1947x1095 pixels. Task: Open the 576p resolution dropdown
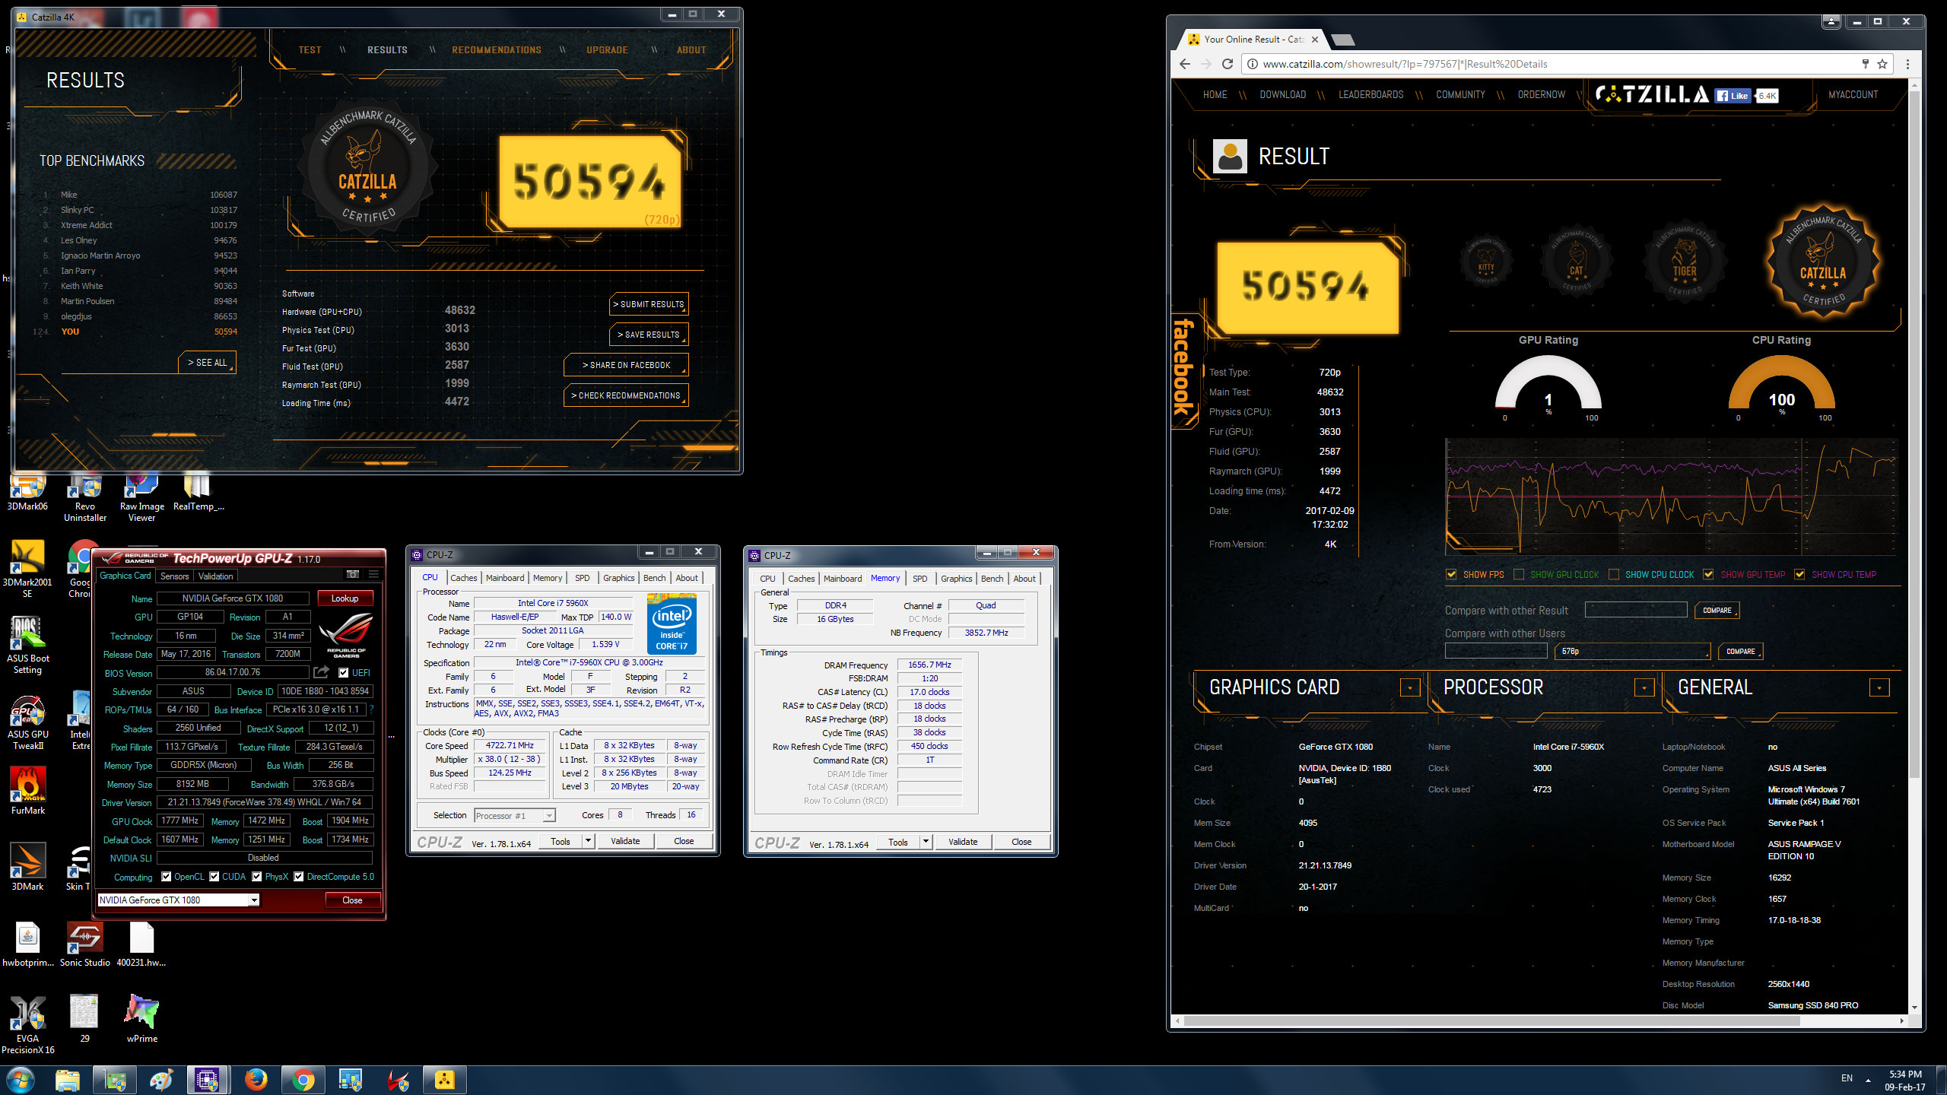pyautogui.click(x=1633, y=652)
